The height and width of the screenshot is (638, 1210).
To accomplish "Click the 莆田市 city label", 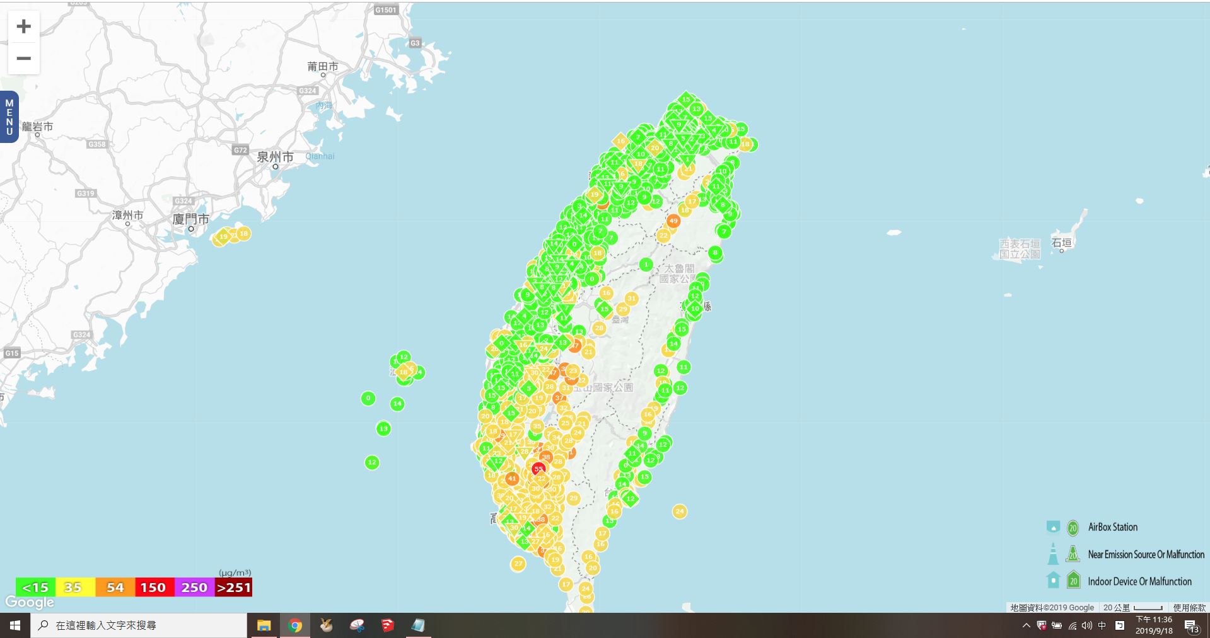I will point(323,66).
